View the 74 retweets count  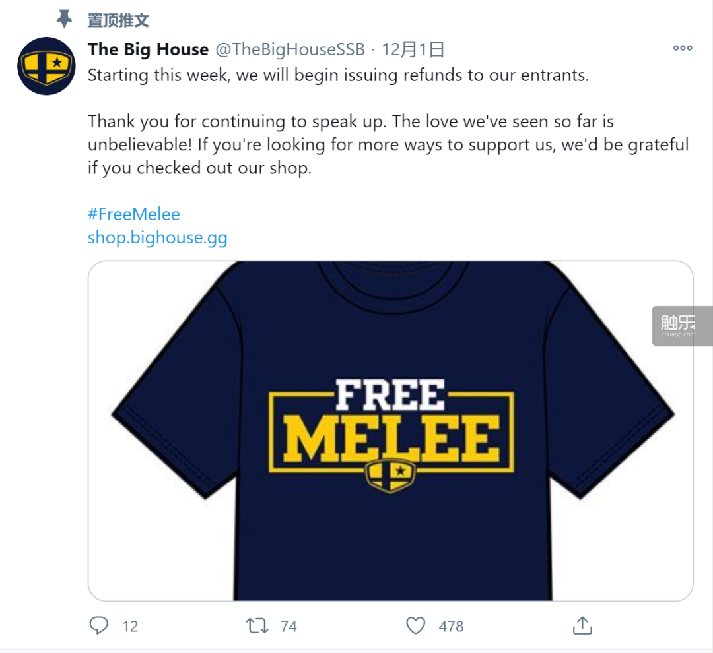tap(289, 626)
